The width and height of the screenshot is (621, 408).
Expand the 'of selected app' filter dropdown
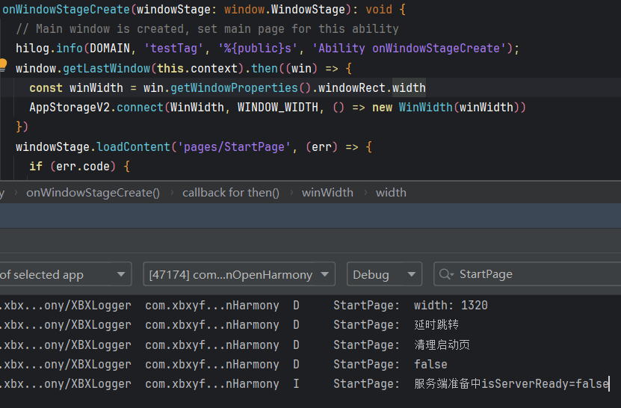click(x=64, y=274)
